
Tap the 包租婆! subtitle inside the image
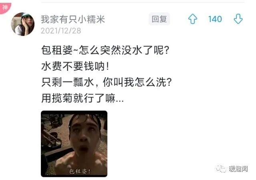pos(80,171)
